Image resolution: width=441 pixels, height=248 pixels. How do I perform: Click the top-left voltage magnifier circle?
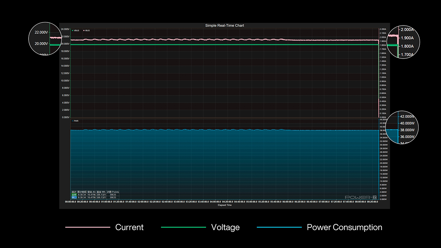(44, 39)
